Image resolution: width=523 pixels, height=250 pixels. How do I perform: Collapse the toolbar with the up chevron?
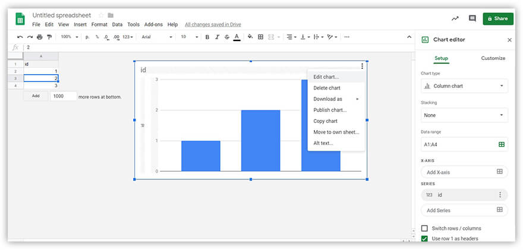[409, 37]
